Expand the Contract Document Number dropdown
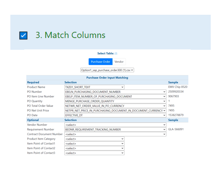This screenshot has height=174, width=222. click(115, 134)
